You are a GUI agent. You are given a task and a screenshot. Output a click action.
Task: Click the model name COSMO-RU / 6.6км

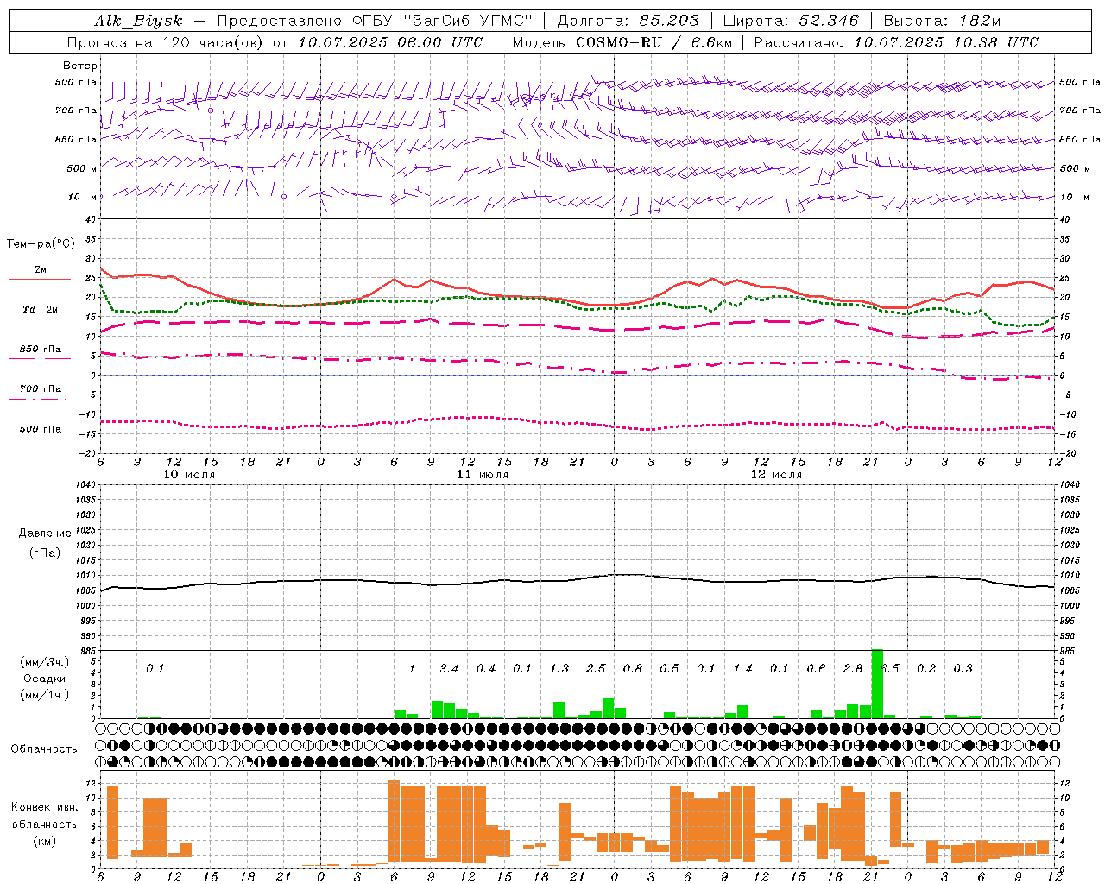(x=653, y=42)
